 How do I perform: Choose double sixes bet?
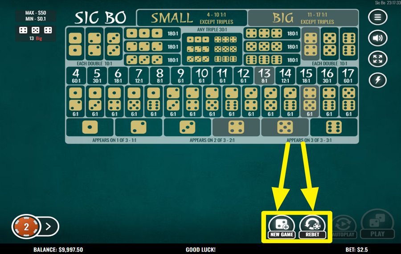coord(349,44)
